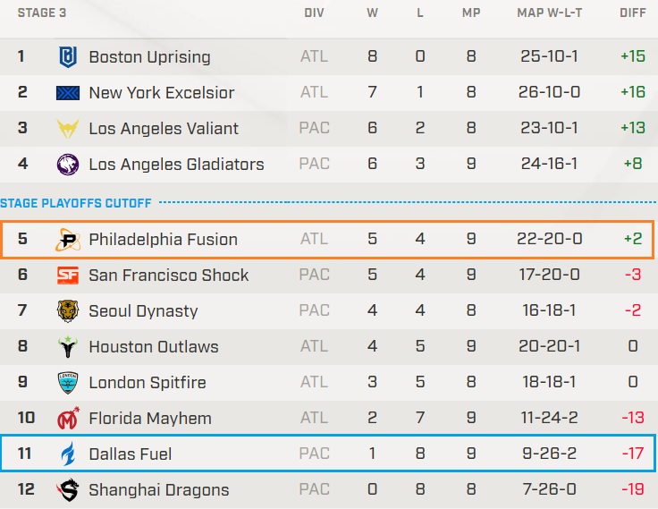Image resolution: width=658 pixels, height=509 pixels.
Task: Click the San Francisco Shock logo
Action: (68, 275)
